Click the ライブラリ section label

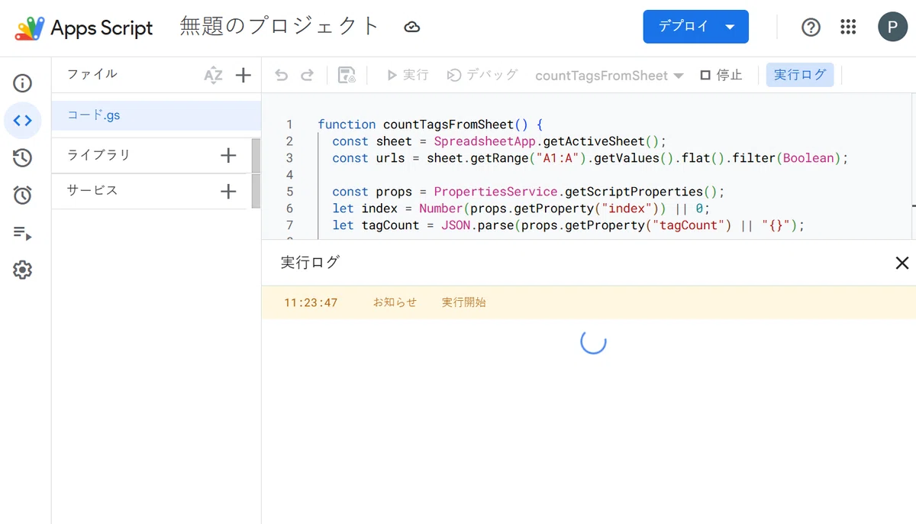98,155
